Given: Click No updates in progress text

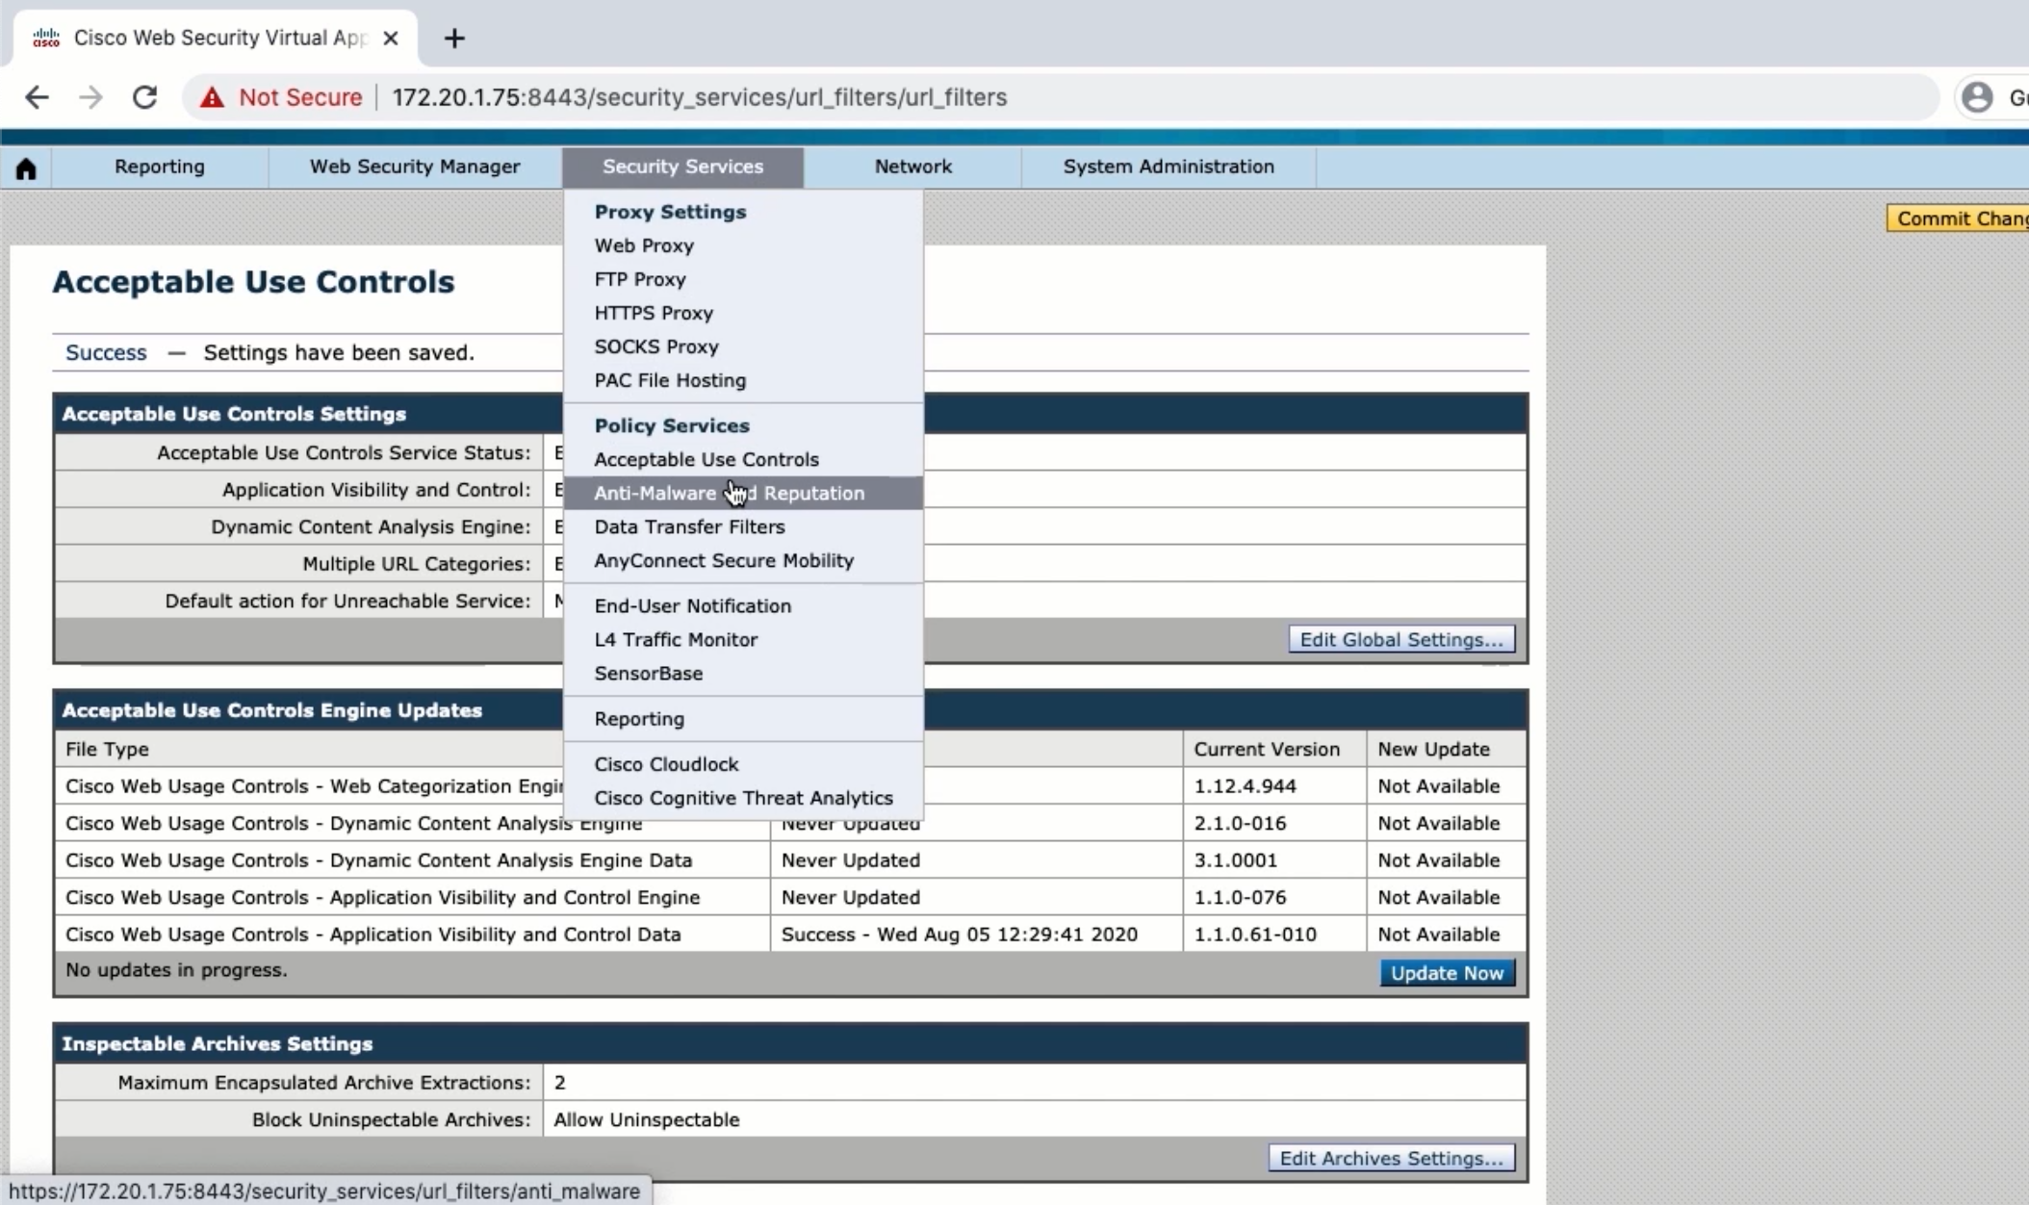Looking at the screenshot, I should 176,969.
